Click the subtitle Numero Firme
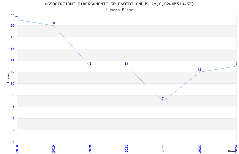This screenshot has height=154, width=239. (120, 10)
